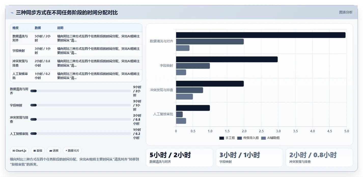Image resolution: width=363 pixels, height=177 pixels.
Task: Click x-axis tick value 5.0
Action: [x=346, y=131]
